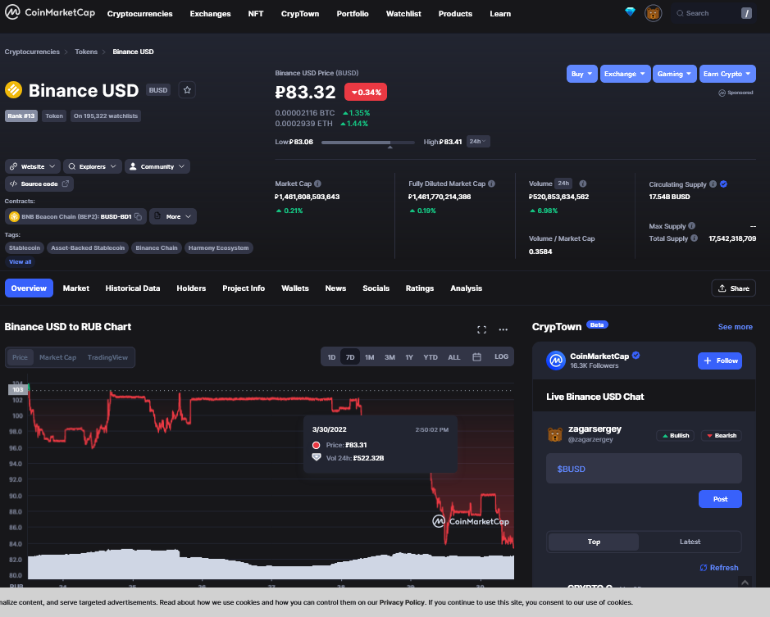
Task: Open the Privacy Policy link
Action: pos(402,602)
